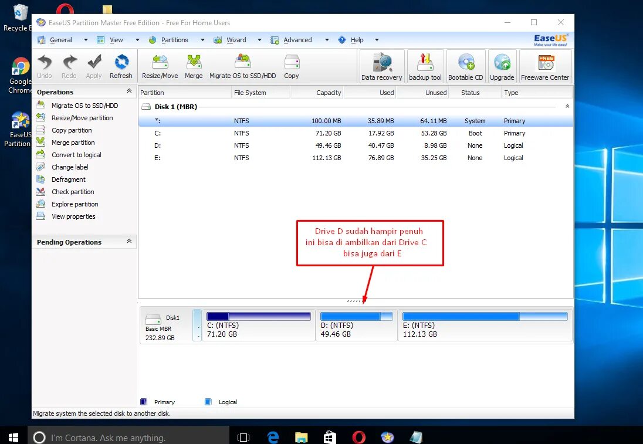643x444 pixels.
Task: Collapse the Disk 1 (MBR) group
Action: pos(567,106)
